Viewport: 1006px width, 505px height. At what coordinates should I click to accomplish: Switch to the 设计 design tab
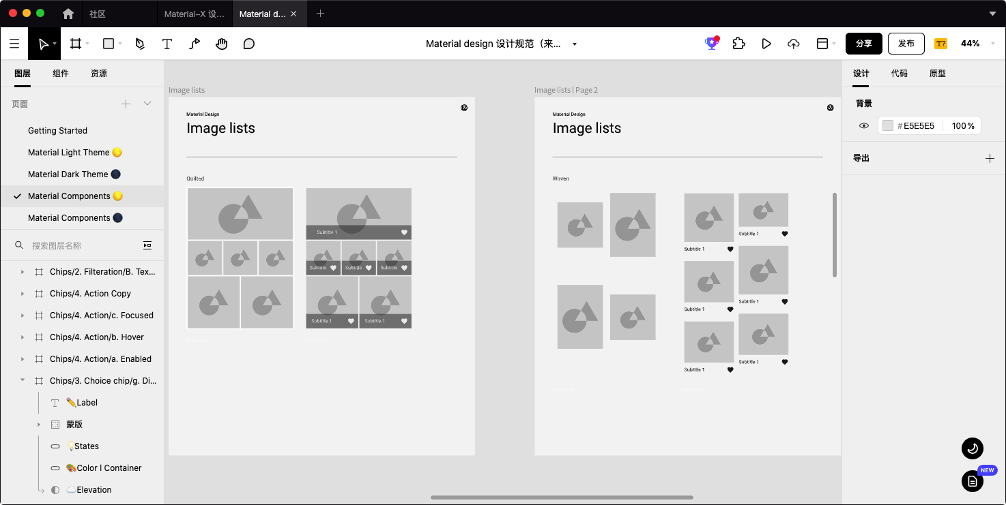[x=861, y=74]
